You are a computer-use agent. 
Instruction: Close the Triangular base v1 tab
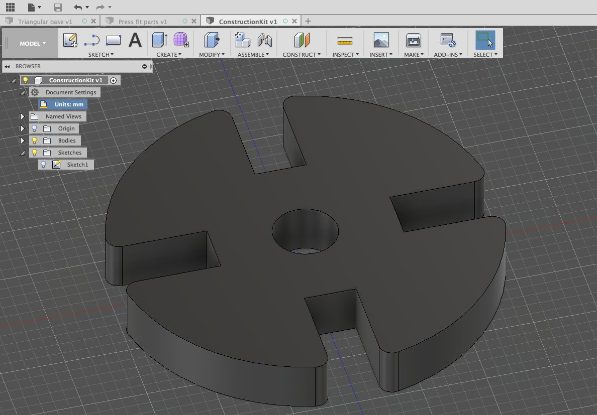point(93,21)
